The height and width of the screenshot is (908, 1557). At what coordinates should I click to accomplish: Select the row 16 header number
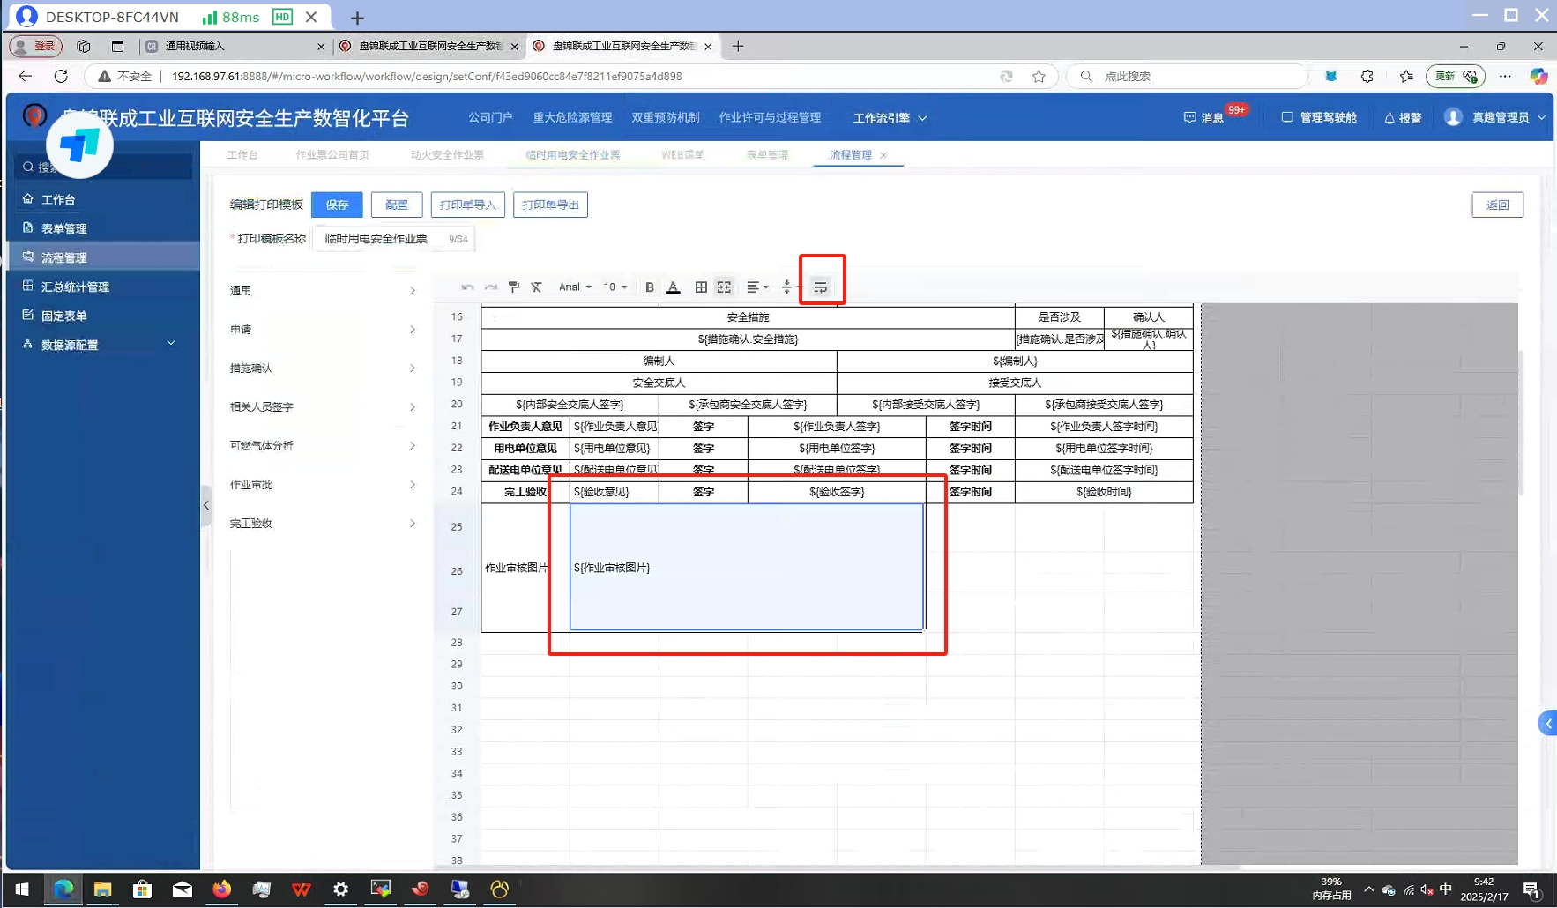tap(457, 317)
